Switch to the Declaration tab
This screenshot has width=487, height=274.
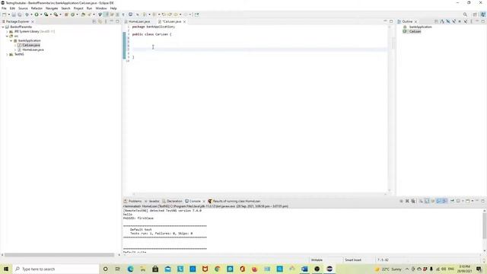click(172, 201)
